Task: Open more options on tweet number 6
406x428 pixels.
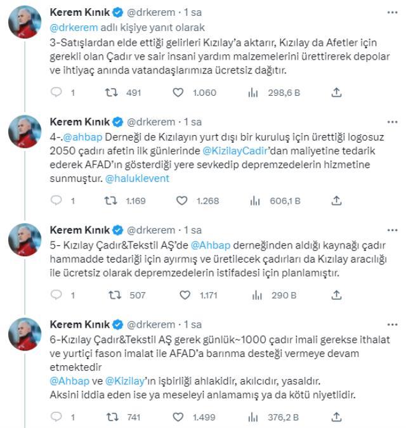Action: 392,325
